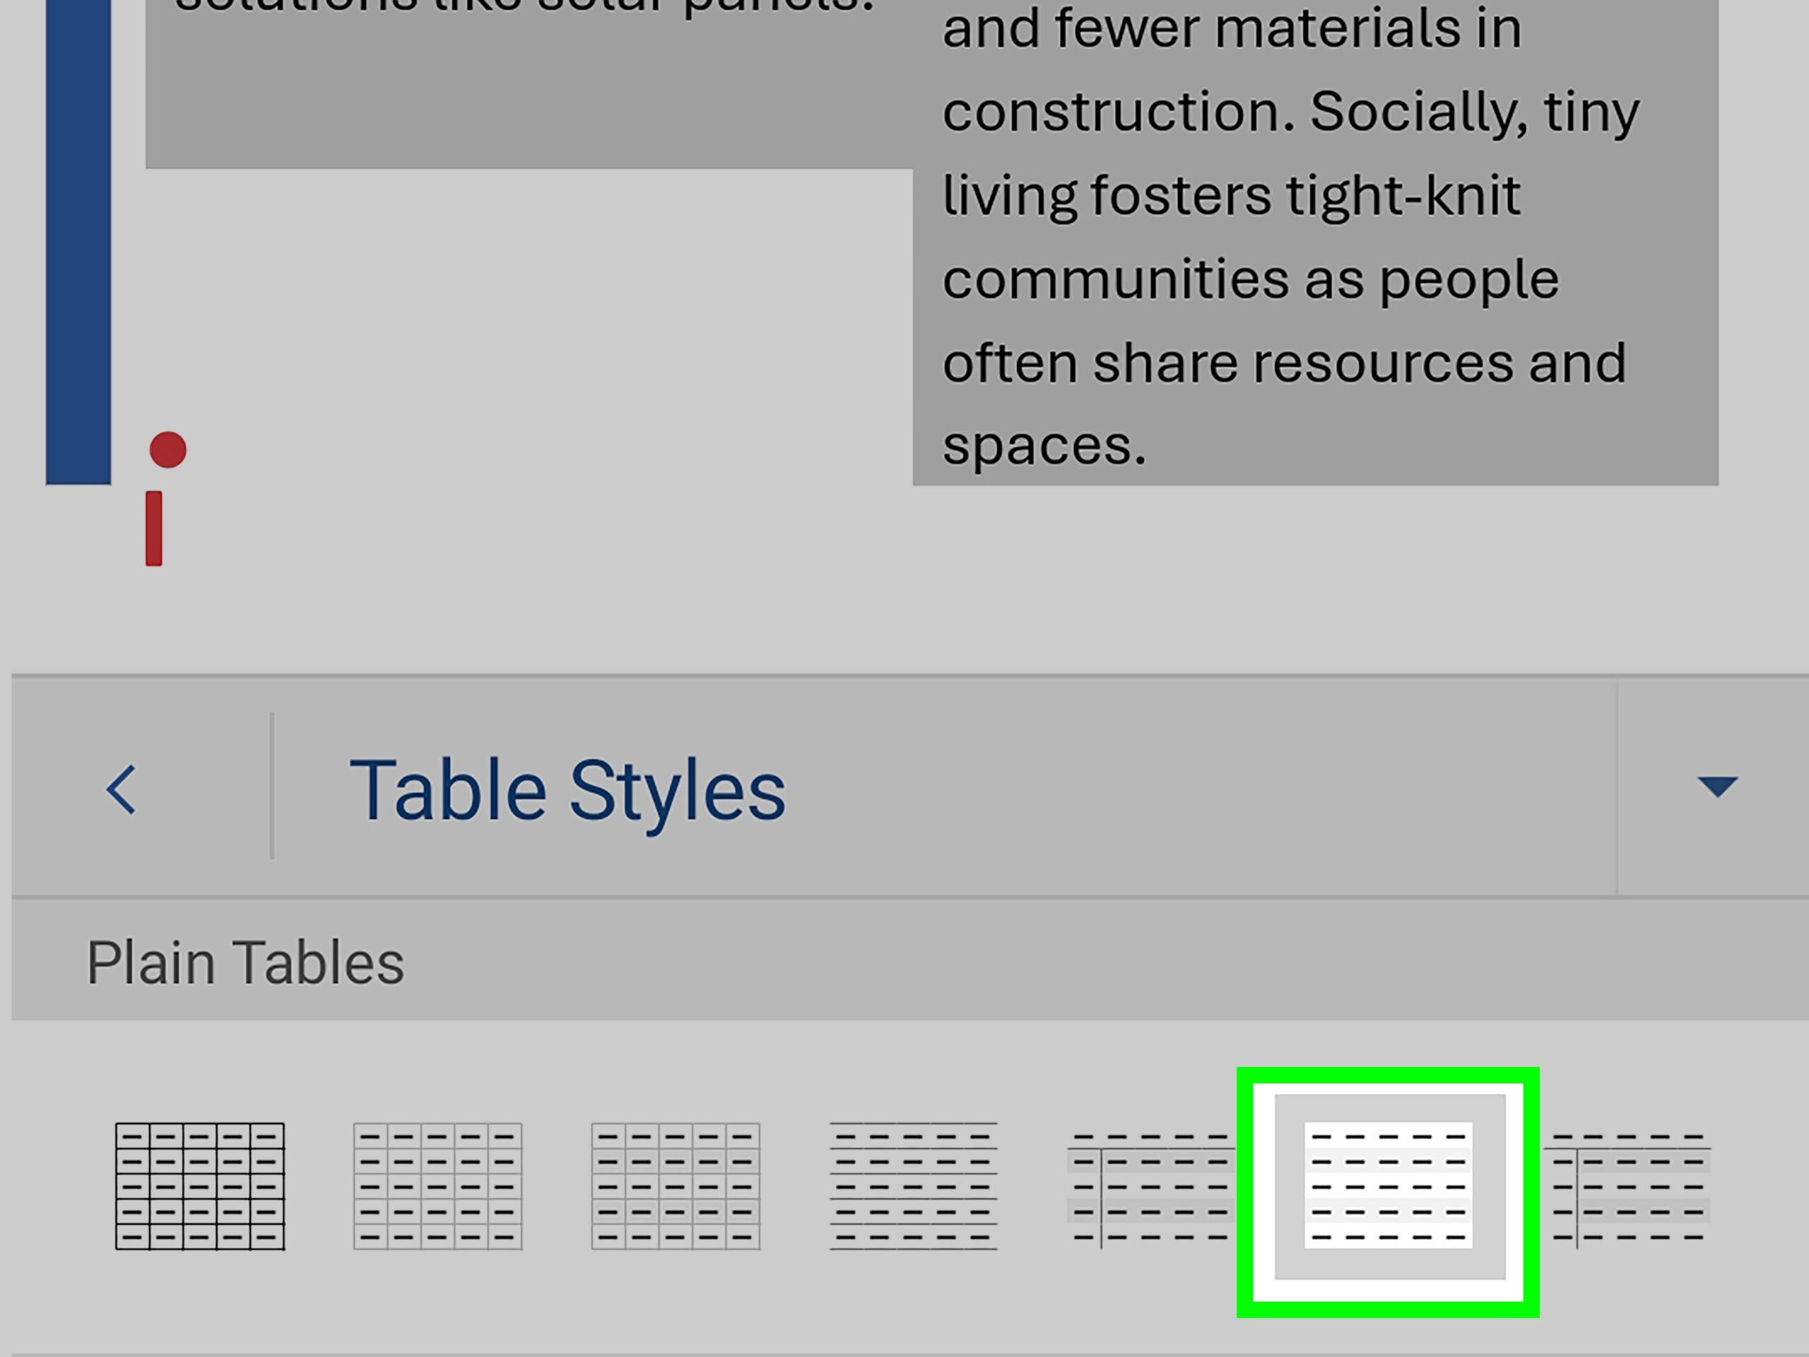Viewport: 1809px width, 1357px height.
Task: Choose the green-highlighted banded table style
Action: [1389, 1186]
